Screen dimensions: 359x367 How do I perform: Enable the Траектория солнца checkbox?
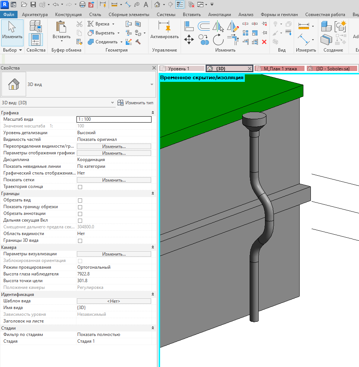(80, 187)
